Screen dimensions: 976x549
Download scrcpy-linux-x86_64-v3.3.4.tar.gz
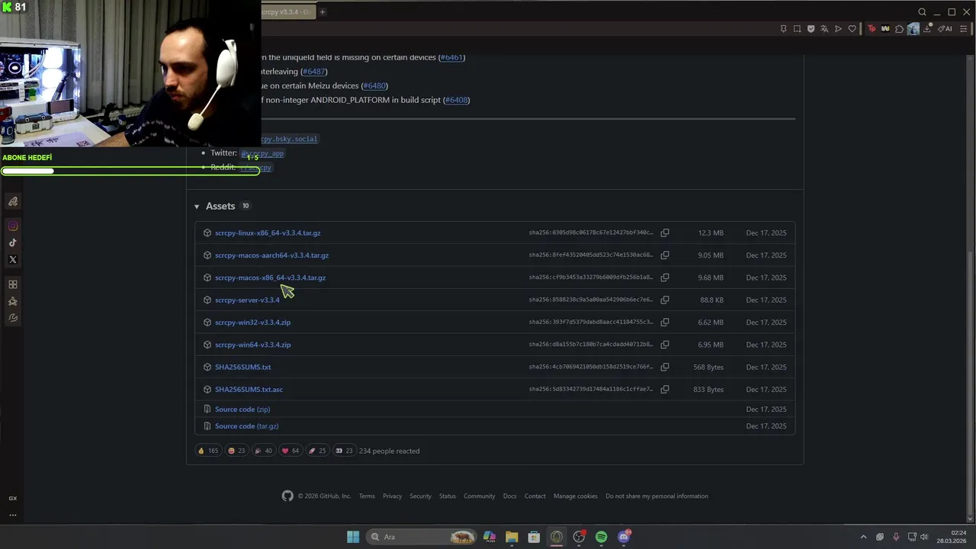268,233
